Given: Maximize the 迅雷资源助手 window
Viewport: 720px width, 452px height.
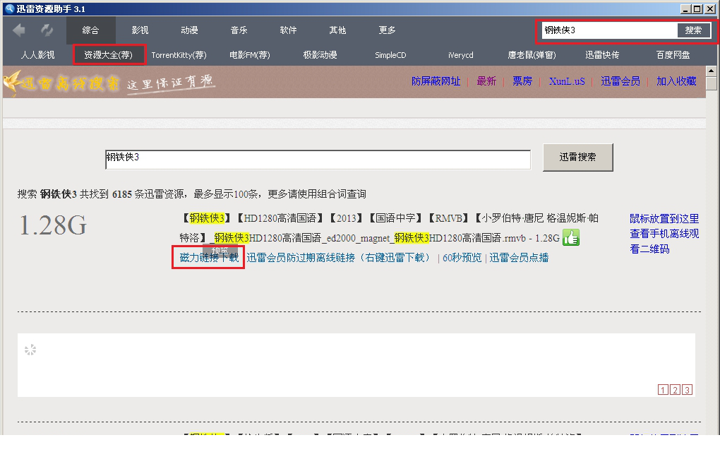Looking at the screenshot, I should (x=697, y=8).
